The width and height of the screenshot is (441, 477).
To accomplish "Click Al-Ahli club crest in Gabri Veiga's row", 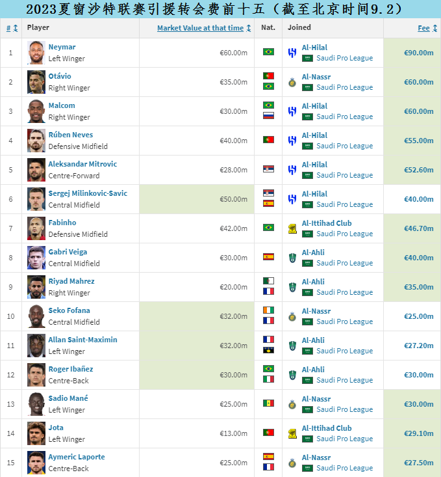I will [x=292, y=258].
